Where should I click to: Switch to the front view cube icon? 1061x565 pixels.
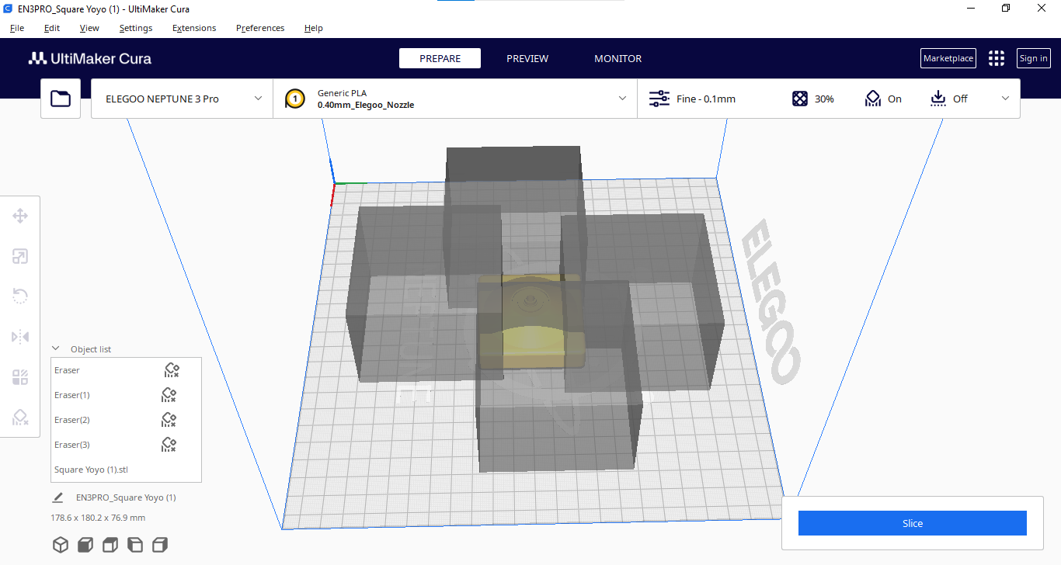(x=85, y=545)
